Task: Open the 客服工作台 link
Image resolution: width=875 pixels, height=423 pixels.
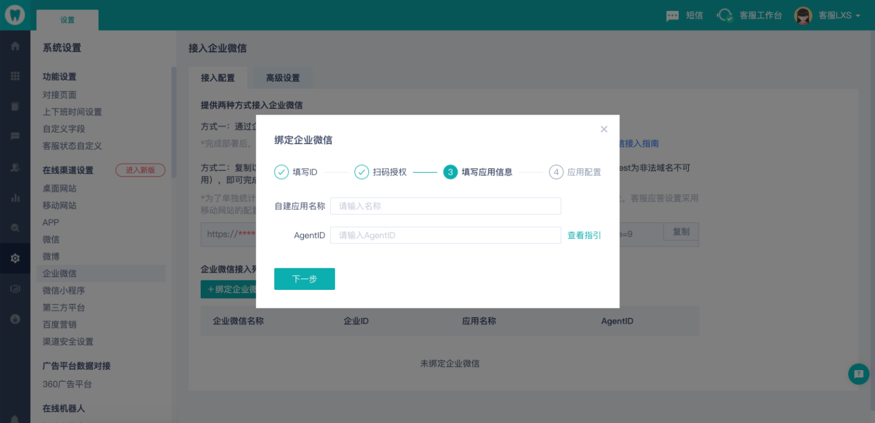Action: click(x=761, y=15)
